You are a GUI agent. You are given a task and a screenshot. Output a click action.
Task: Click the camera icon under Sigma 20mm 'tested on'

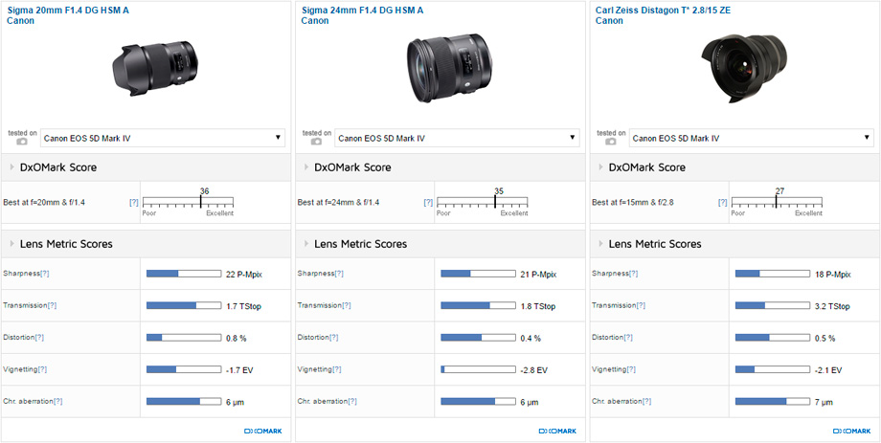22,142
